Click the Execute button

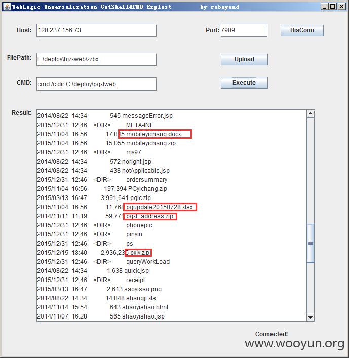244,83
